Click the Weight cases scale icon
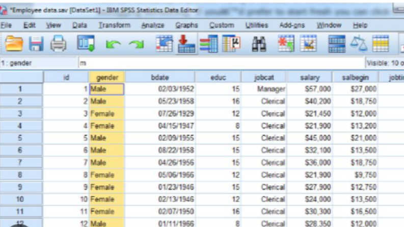 [359, 44]
